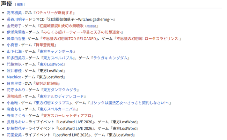Screen dimensions: 227x140
Task: Open the red 深崎結菜 link
Action: click(14, 96)
